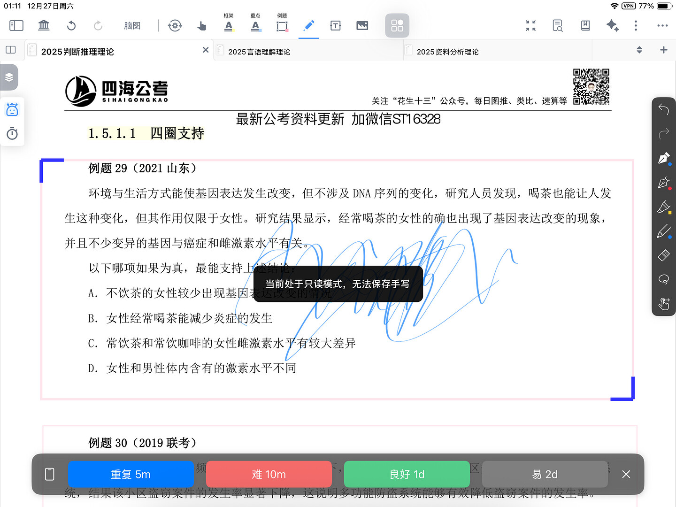
Task: Select the highlighter tool with yellow swatch
Action: 663,207
